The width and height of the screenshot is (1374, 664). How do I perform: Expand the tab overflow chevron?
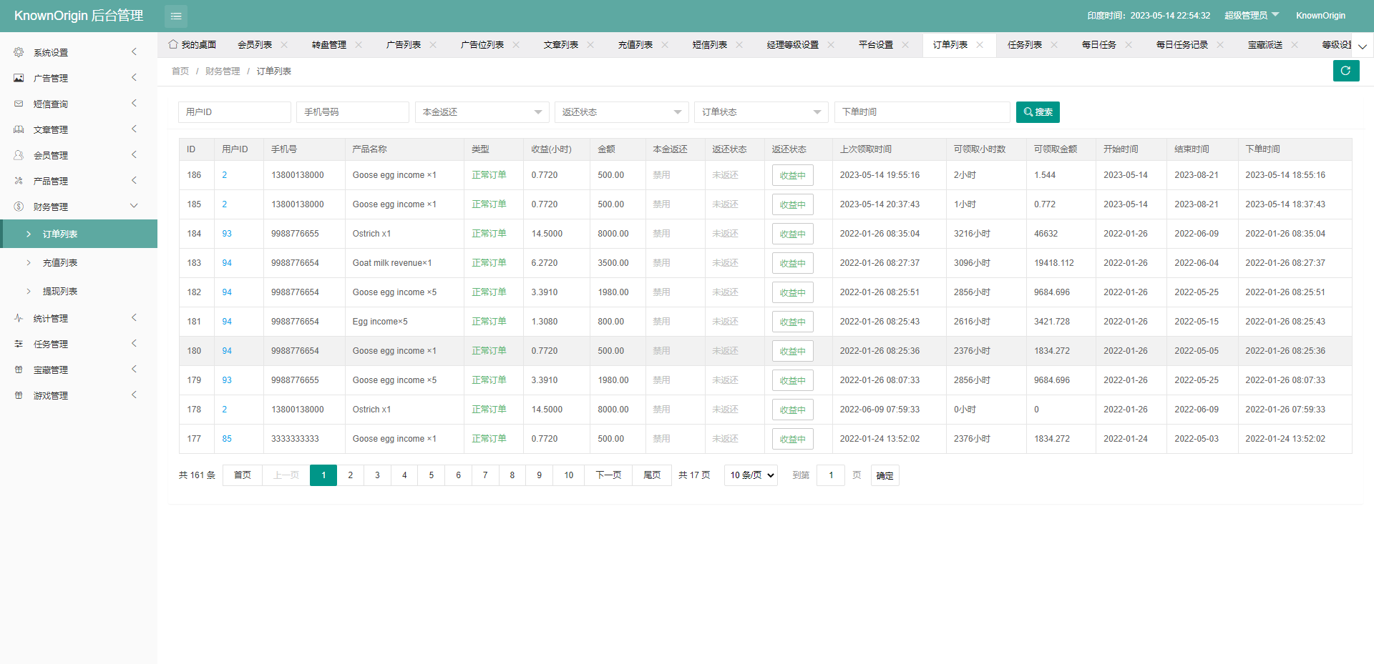1362,46
